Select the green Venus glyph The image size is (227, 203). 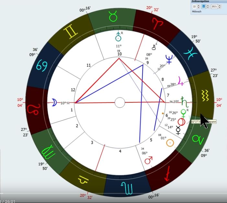point(183,113)
